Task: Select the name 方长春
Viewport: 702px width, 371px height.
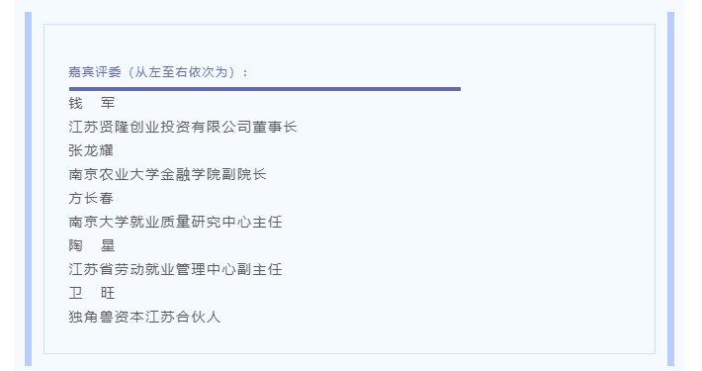Action: coord(91,198)
